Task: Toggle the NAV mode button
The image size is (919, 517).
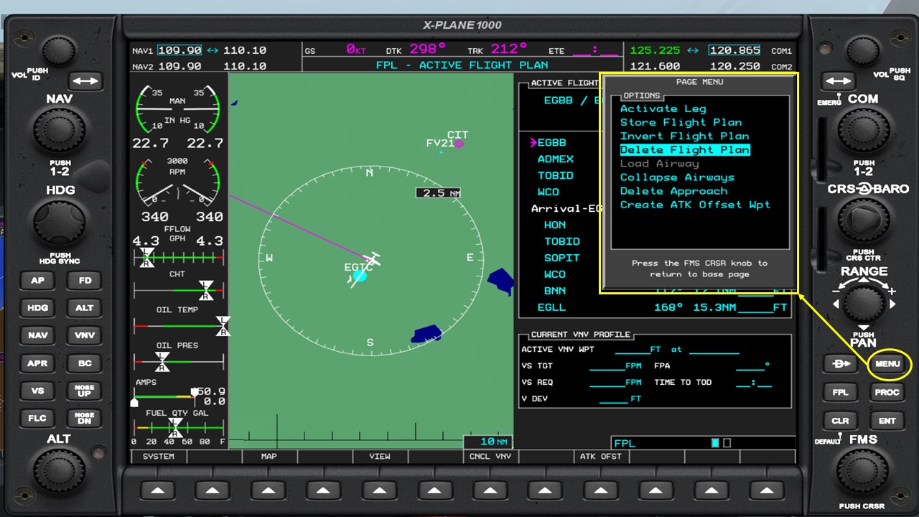Action: [x=37, y=335]
